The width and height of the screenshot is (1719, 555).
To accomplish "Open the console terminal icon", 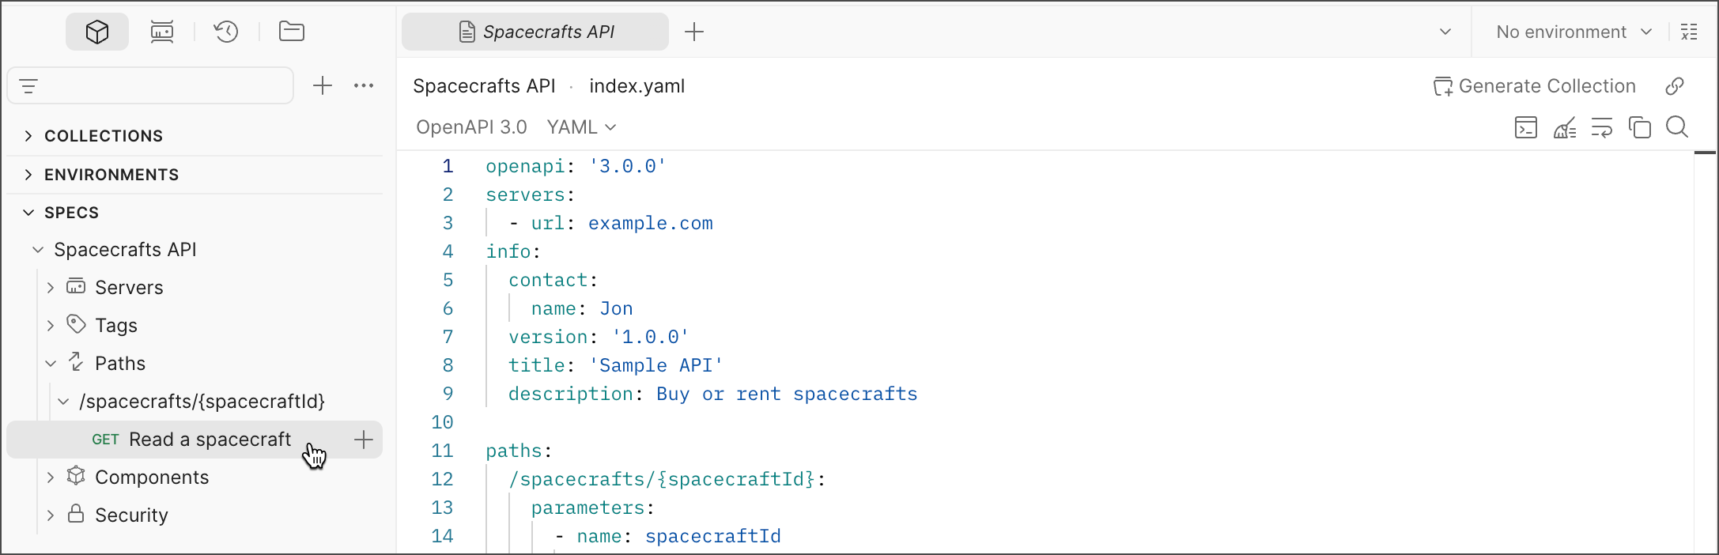I will click(1526, 127).
